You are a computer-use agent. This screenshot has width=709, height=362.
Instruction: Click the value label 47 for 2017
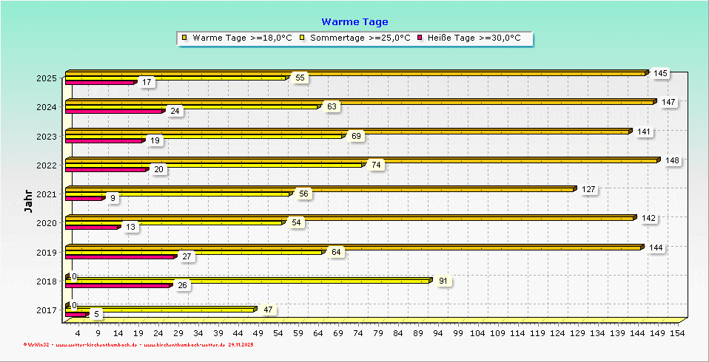coord(268,310)
